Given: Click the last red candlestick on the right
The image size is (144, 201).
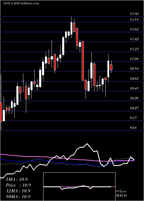Looking at the screenshot, I should pyautogui.click(x=111, y=67).
